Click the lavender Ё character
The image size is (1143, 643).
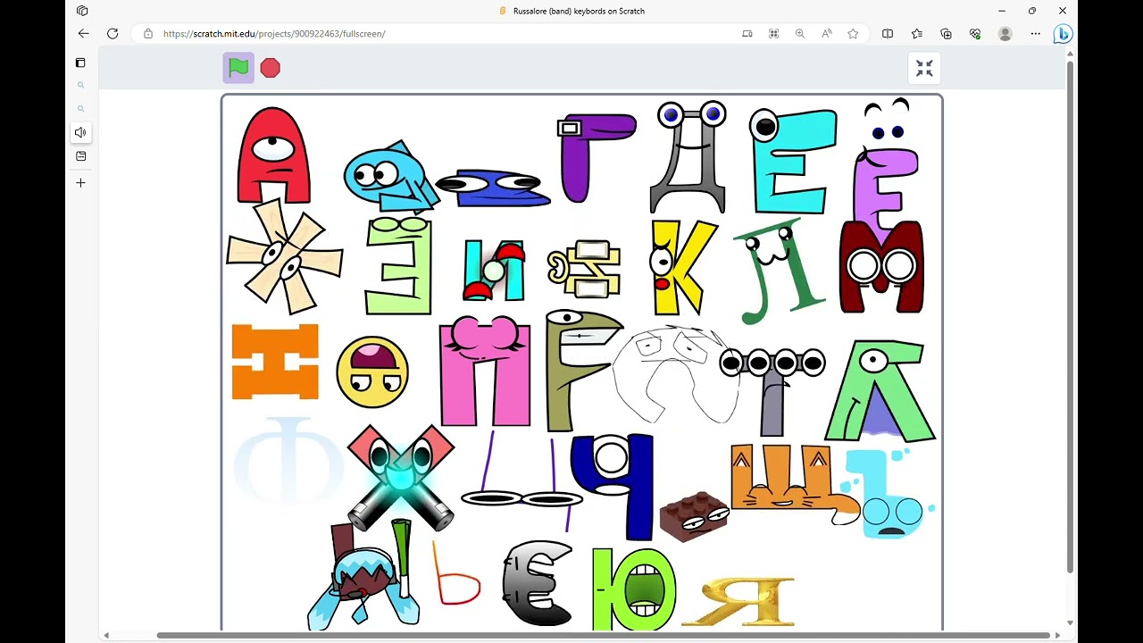(884, 174)
